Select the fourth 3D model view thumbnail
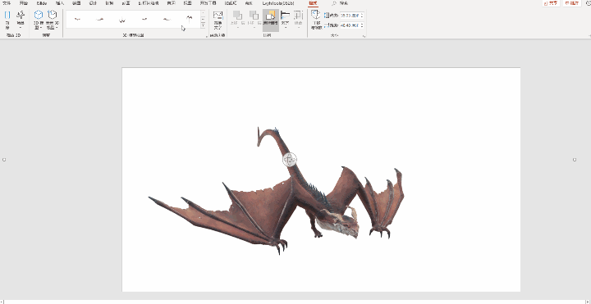Viewport: 591px width, 304px height. click(144, 19)
